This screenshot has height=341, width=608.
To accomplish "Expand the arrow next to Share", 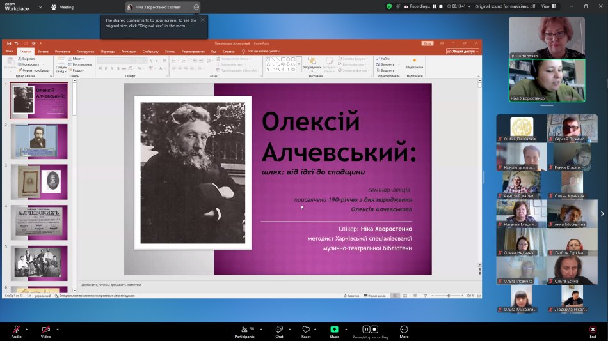I will (346, 329).
